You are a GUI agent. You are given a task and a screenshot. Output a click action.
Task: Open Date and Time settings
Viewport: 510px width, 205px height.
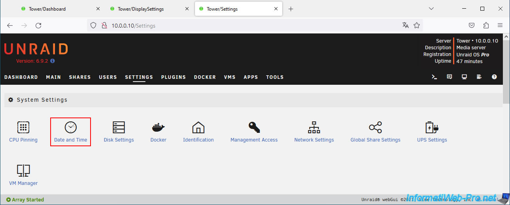pyautogui.click(x=70, y=128)
